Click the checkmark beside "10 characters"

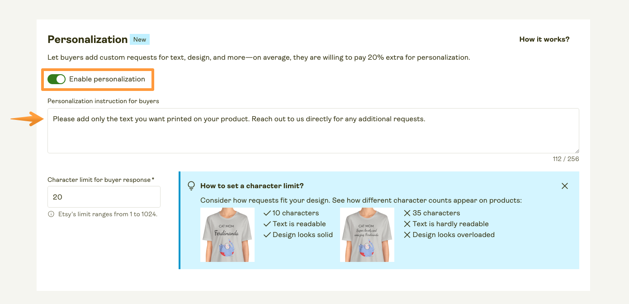[x=267, y=213]
